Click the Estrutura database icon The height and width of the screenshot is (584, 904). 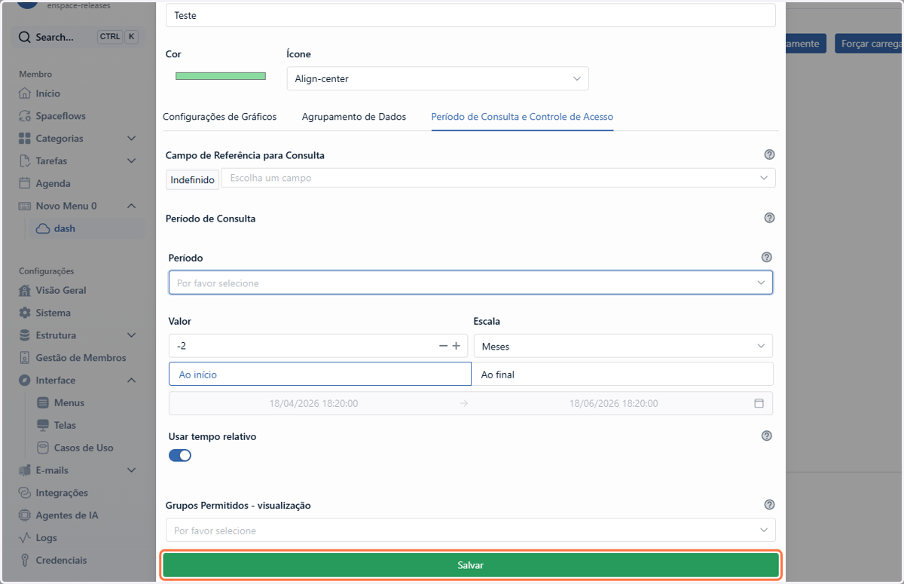point(24,335)
